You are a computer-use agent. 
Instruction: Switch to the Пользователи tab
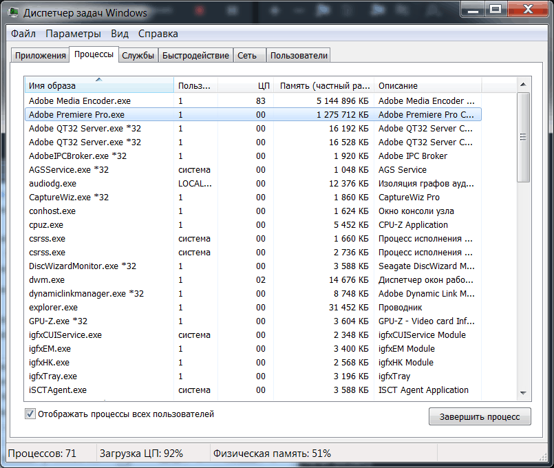(x=299, y=56)
